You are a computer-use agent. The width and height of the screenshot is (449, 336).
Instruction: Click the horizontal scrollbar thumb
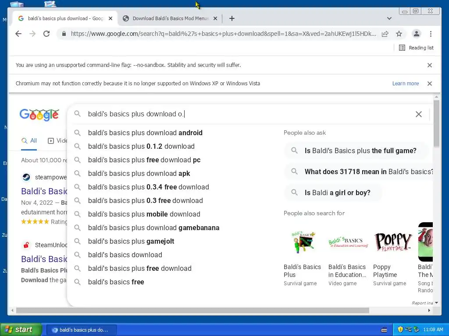192,310
